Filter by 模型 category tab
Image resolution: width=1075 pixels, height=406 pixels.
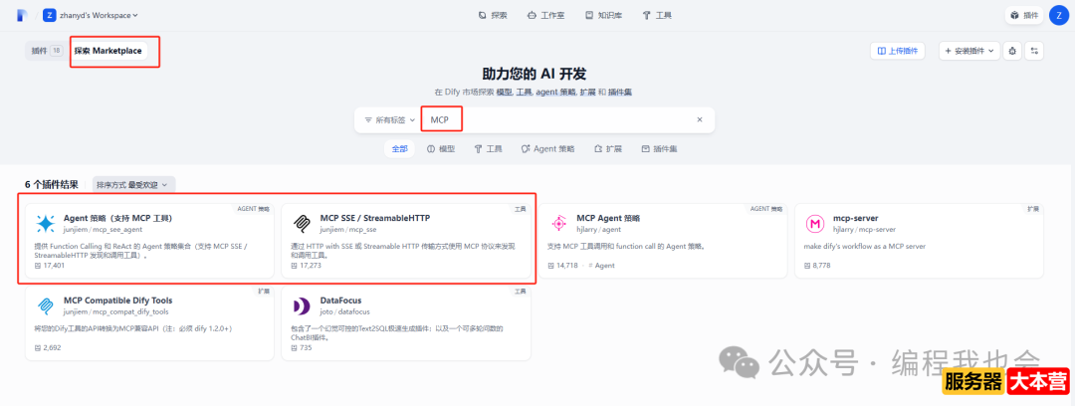coord(441,149)
